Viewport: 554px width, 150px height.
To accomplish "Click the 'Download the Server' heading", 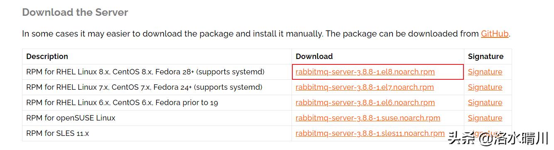I will [75, 12].
